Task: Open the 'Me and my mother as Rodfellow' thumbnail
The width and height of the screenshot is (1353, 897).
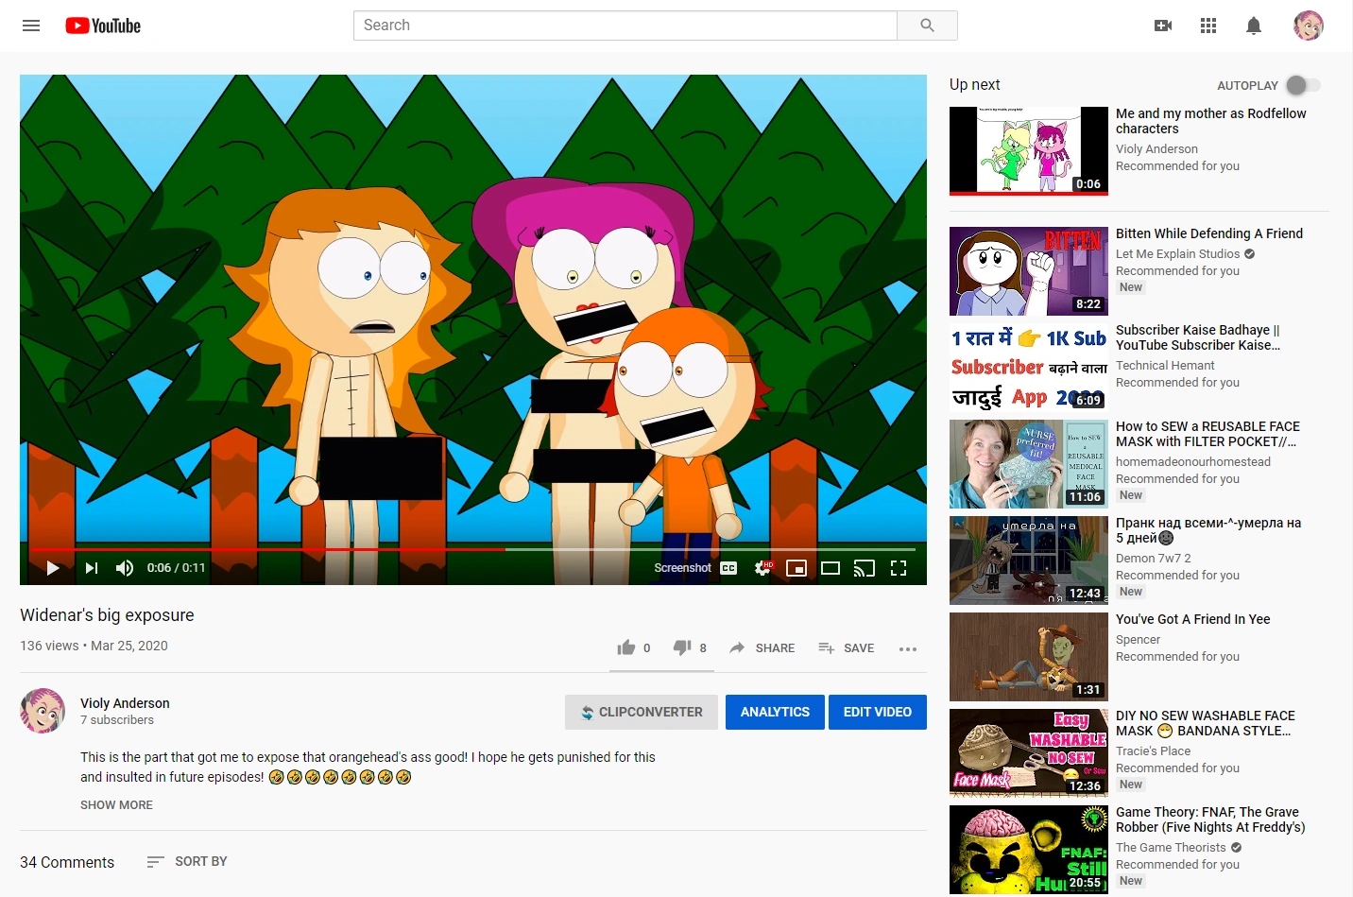Action: point(1029,150)
